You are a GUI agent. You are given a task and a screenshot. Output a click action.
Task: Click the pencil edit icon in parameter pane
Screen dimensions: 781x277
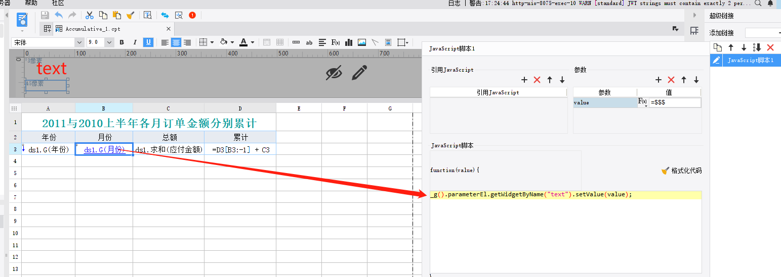pyautogui.click(x=359, y=73)
